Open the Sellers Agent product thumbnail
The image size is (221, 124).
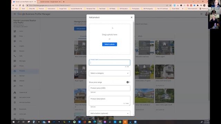point(164,48)
